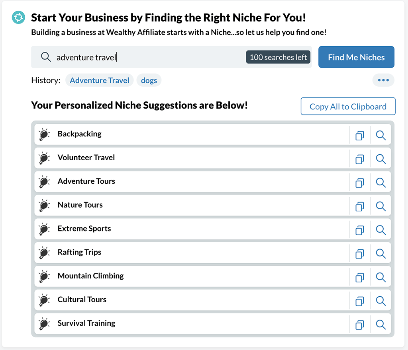Copy All to Clipboard

click(348, 107)
